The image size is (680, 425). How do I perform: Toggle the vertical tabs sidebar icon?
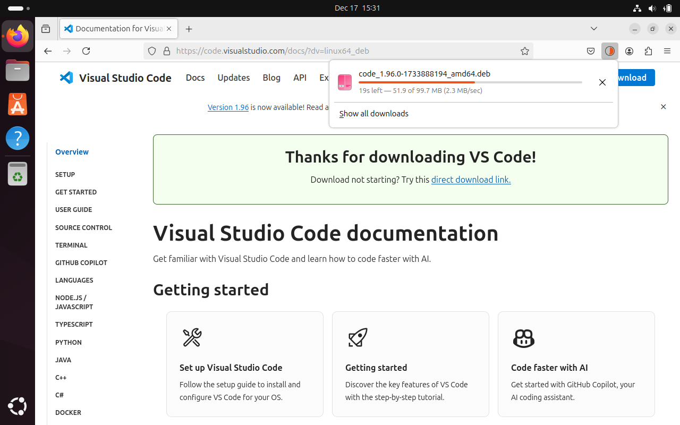[x=46, y=29]
